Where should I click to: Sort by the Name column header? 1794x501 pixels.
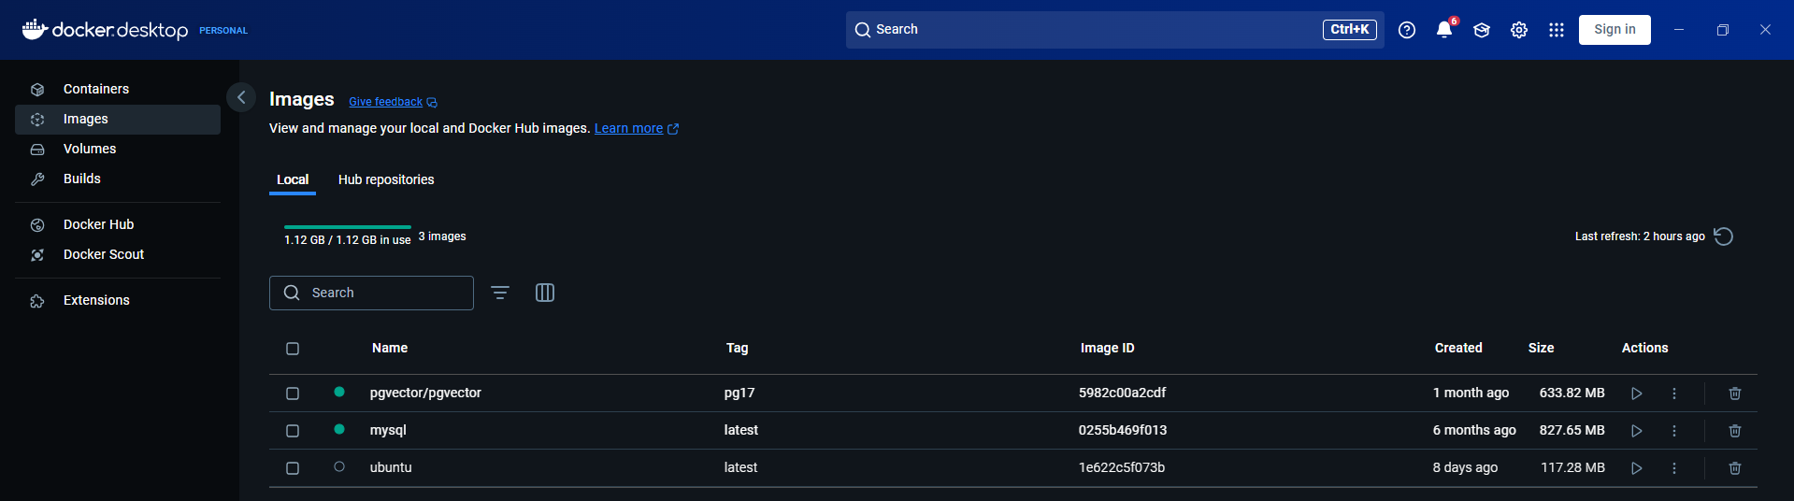[390, 348]
